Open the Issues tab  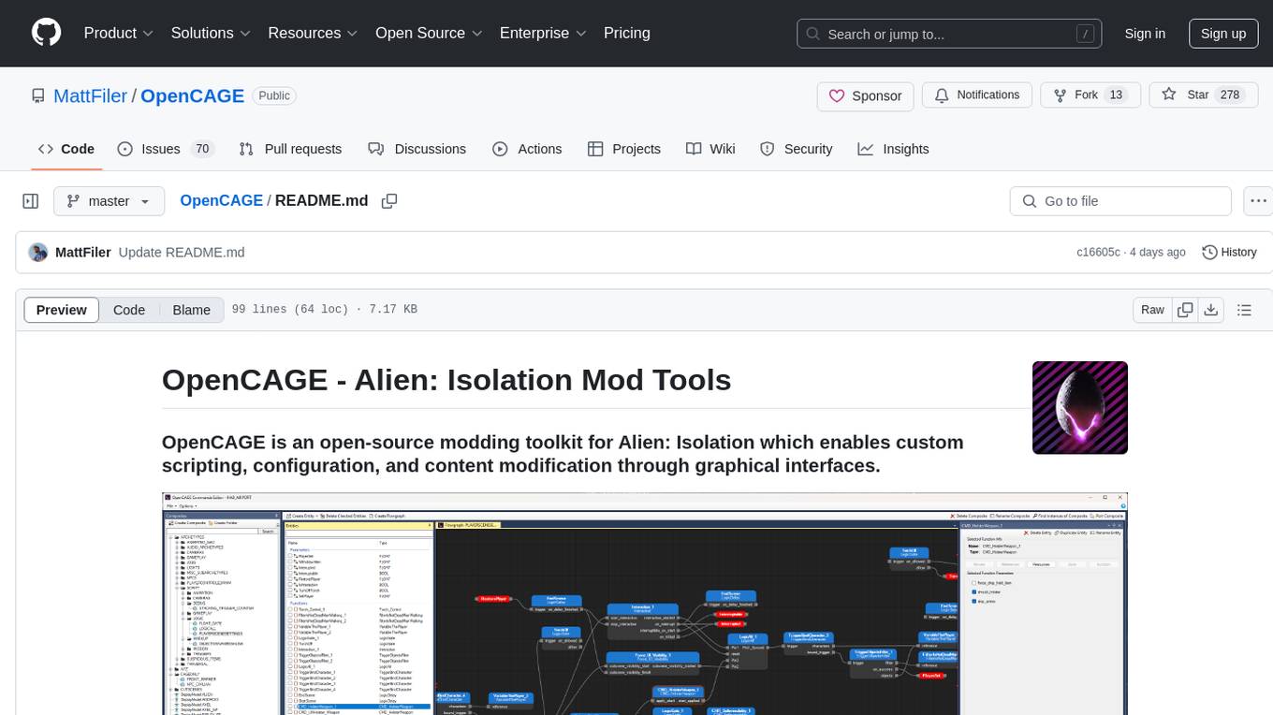(166, 149)
